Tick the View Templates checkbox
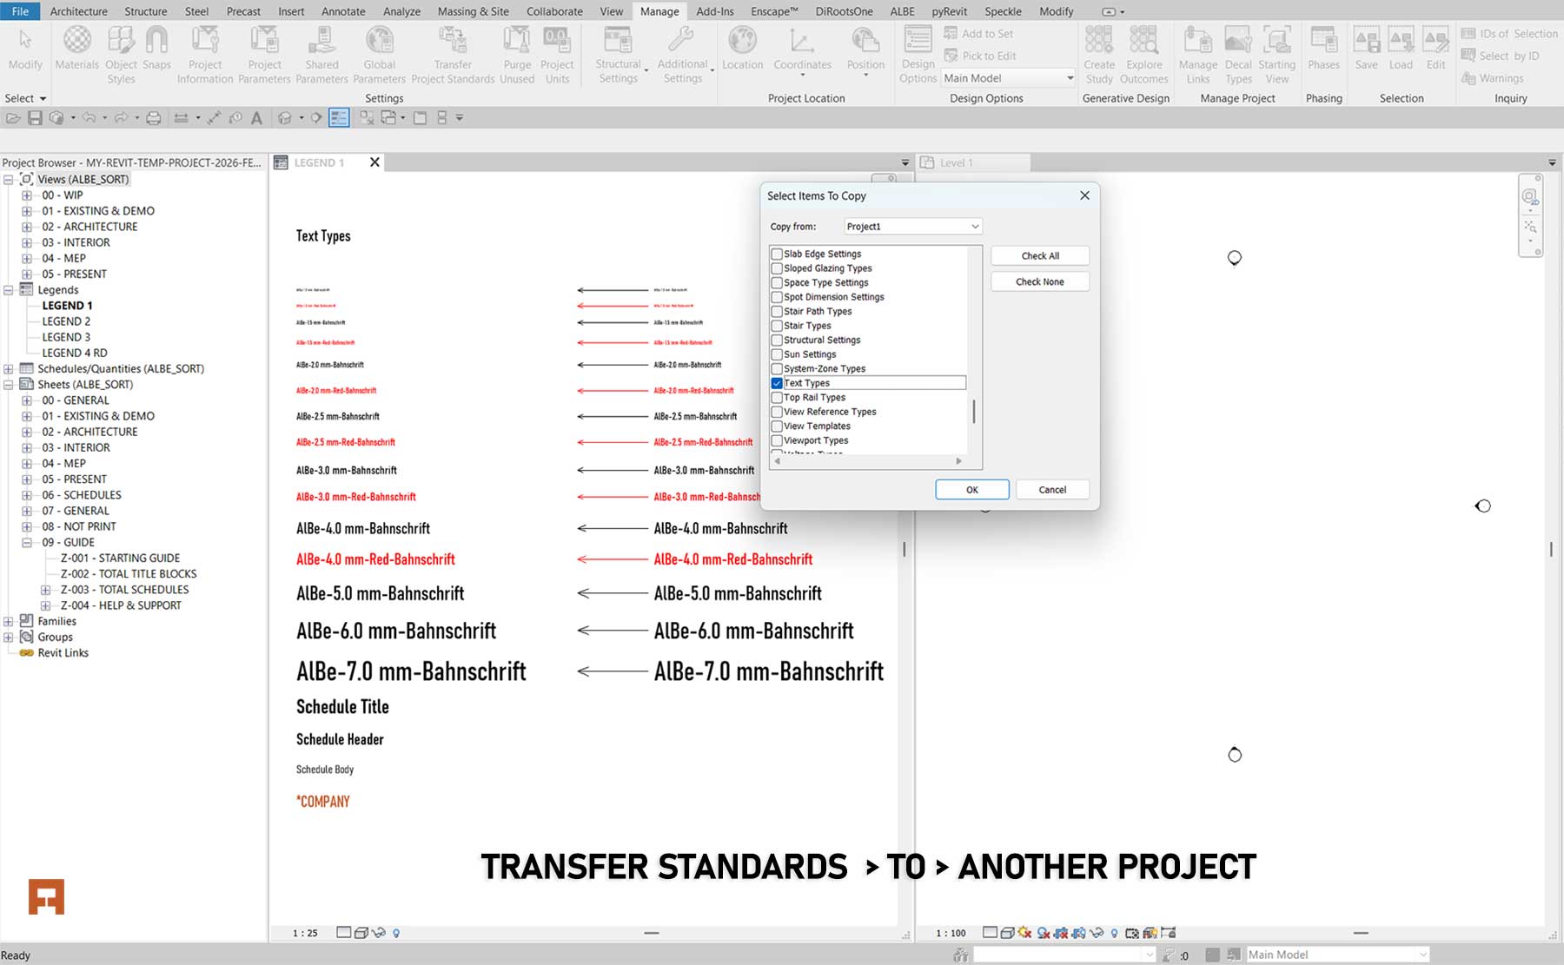Image resolution: width=1564 pixels, height=965 pixels. coord(777,426)
